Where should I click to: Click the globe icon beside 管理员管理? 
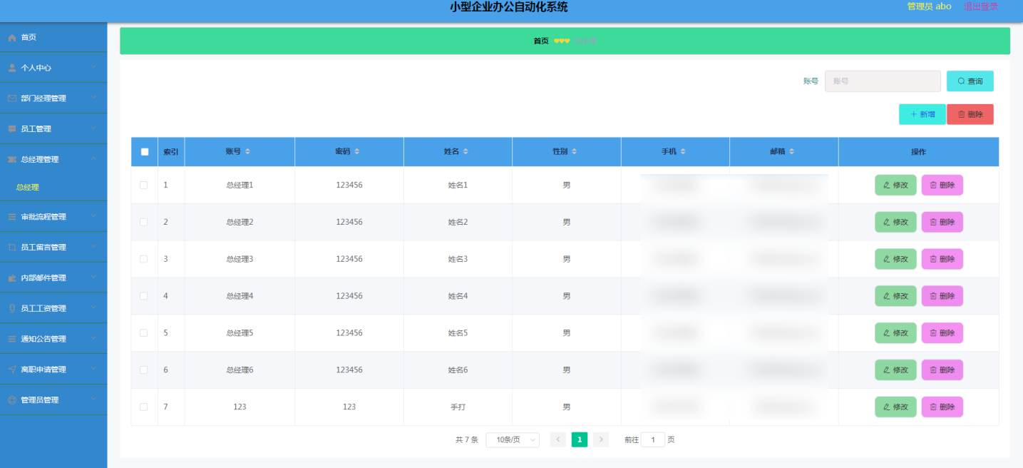coord(12,400)
